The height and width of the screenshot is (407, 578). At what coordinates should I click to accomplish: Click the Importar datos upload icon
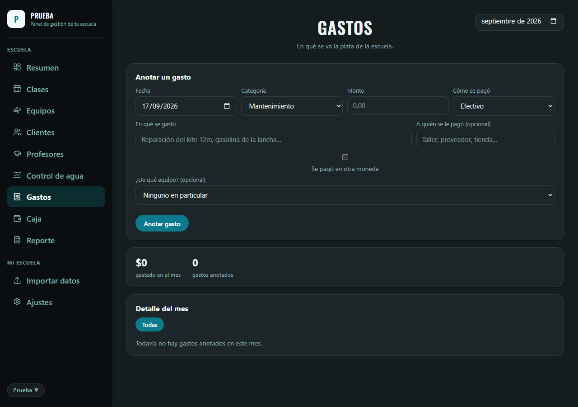click(17, 280)
